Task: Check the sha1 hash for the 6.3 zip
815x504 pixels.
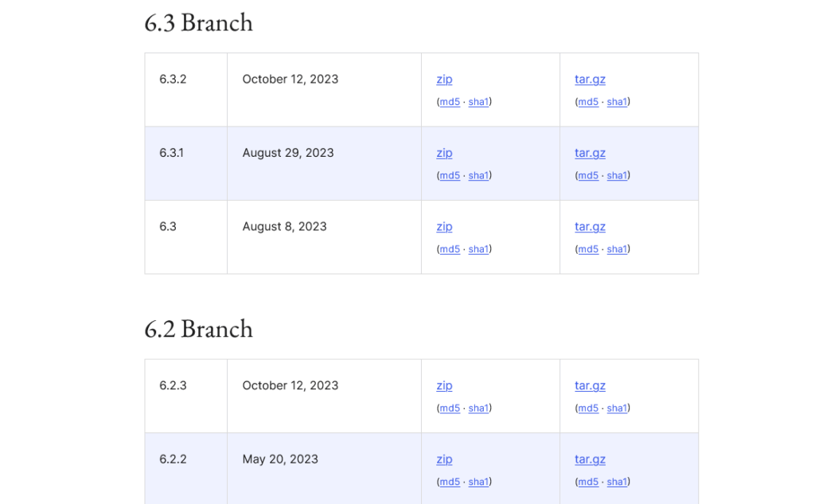Action: [478, 248]
